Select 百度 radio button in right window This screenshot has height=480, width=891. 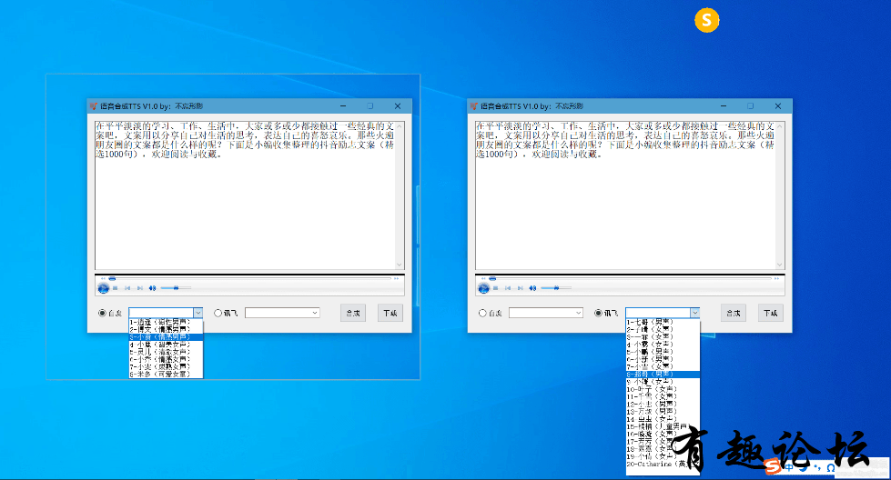482,313
